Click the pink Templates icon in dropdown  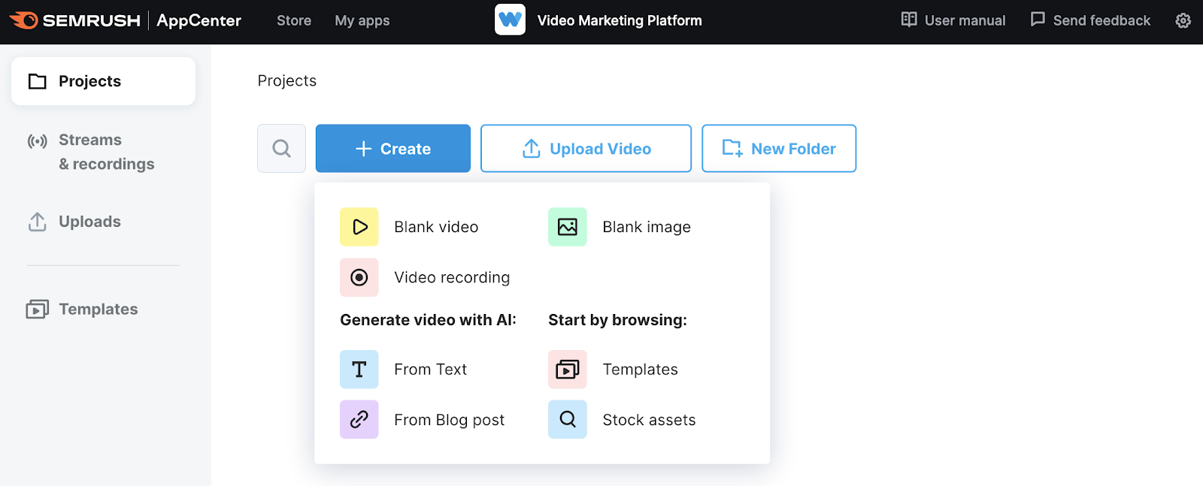pyautogui.click(x=568, y=370)
